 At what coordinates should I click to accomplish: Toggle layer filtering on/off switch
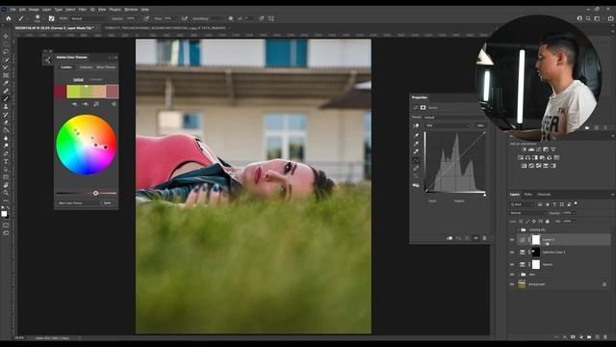tap(576, 203)
